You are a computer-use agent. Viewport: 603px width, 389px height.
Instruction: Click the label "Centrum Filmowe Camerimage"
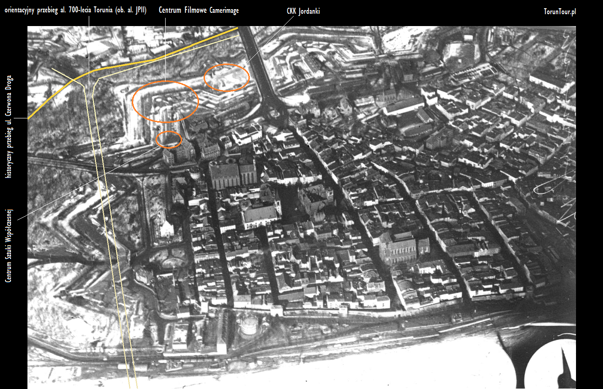coord(199,10)
